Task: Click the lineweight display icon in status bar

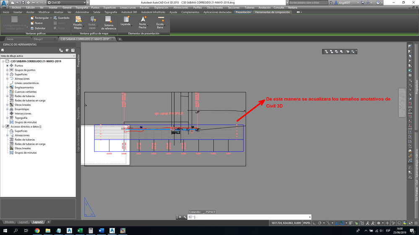Action: 351,223
